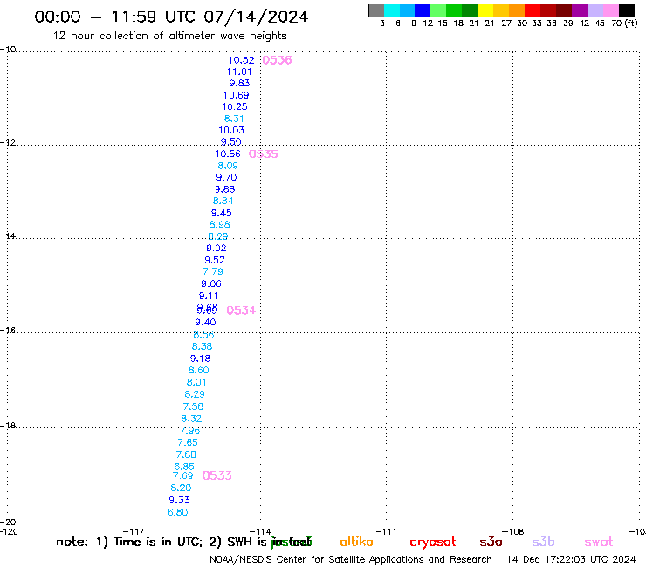Click the s3b satellite legend label
646x567 pixels.
pyautogui.click(x=543, y=542)
